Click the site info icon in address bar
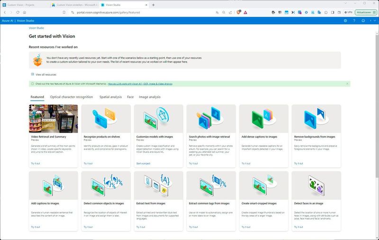The height and width of the screenshot is (240, 379). (72, 12)
